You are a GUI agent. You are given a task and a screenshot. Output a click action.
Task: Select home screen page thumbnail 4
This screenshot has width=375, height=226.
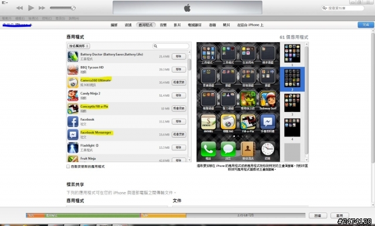point(292,128)
